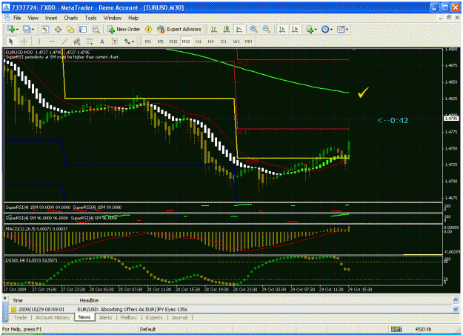
Task: Open the Strategy Tester icon
Action: pyautogui.click(x=96, y=29)
